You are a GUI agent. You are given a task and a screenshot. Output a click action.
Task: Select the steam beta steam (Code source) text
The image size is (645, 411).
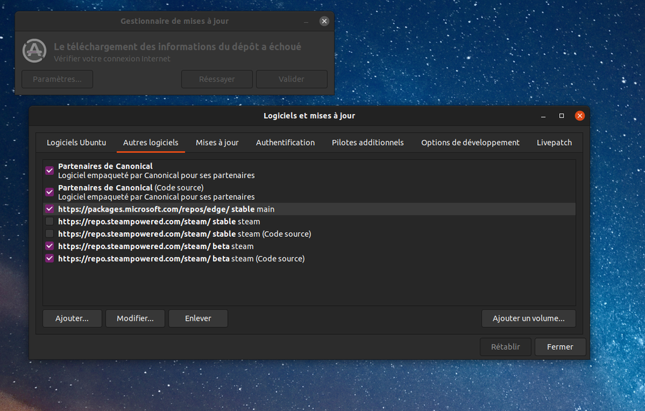click(x=181, y=259)
